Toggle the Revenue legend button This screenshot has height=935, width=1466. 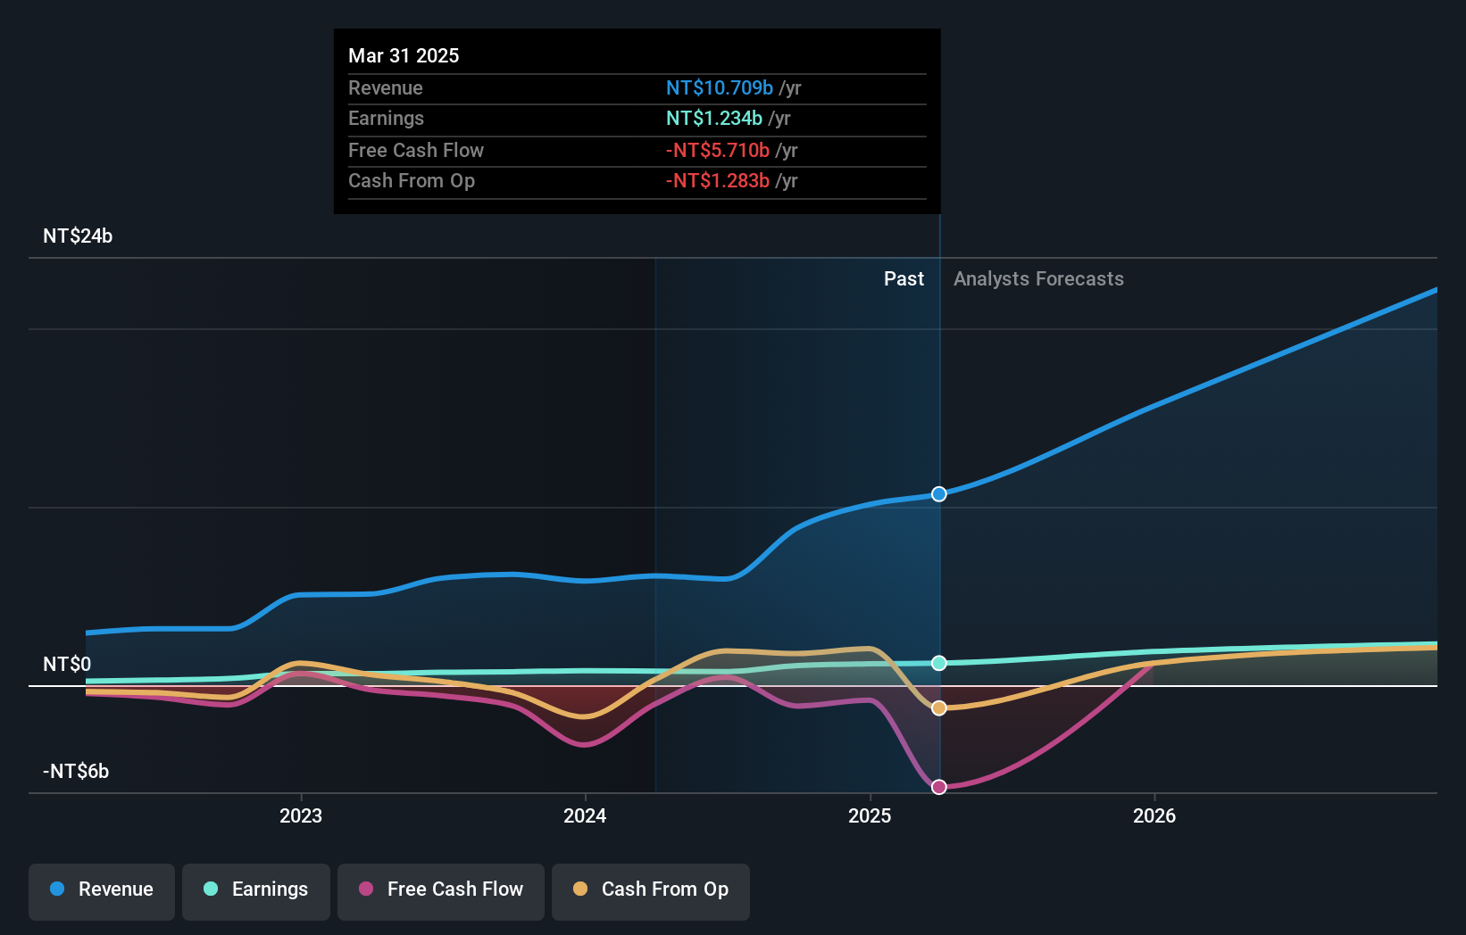102,891
